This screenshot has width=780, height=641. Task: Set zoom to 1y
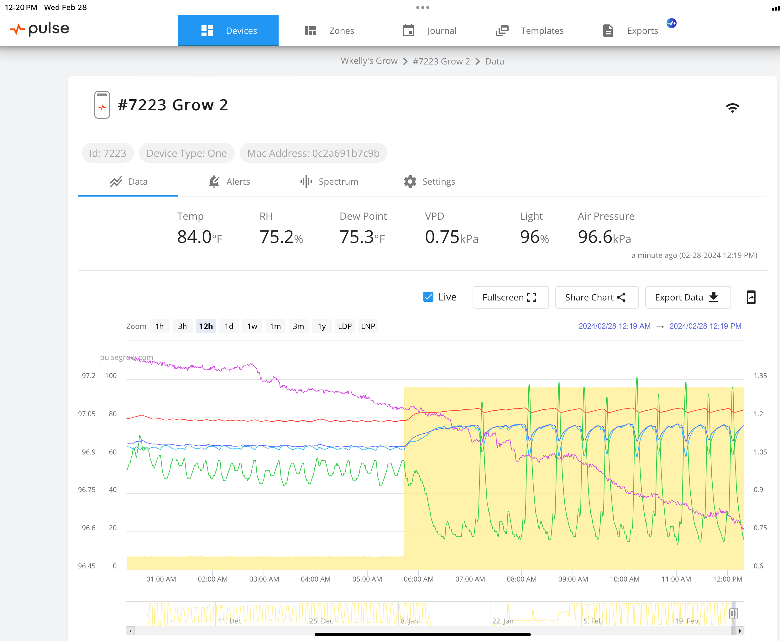tap(322, 326)
